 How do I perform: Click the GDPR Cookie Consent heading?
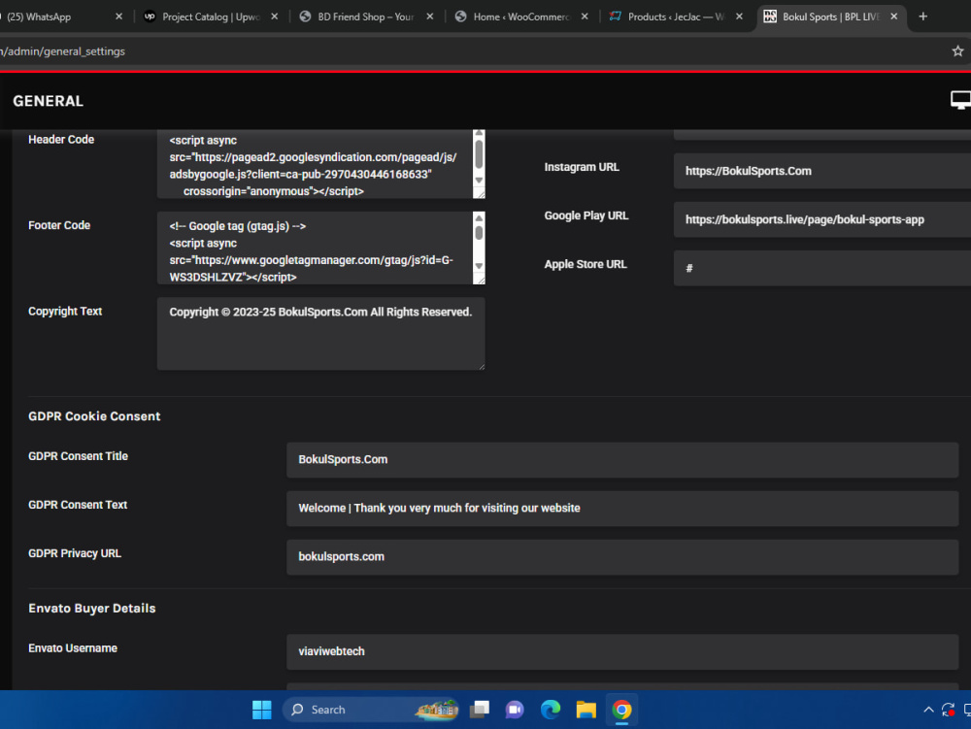(94, 416)
